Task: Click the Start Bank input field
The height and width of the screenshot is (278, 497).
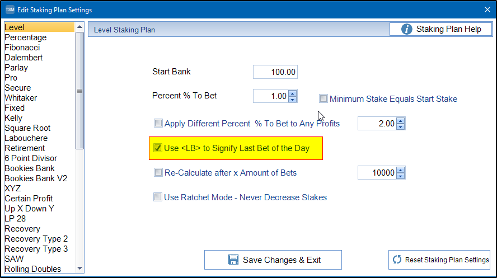Action: coord(275,72)
